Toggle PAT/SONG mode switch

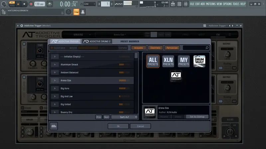(x=12, y=4)
